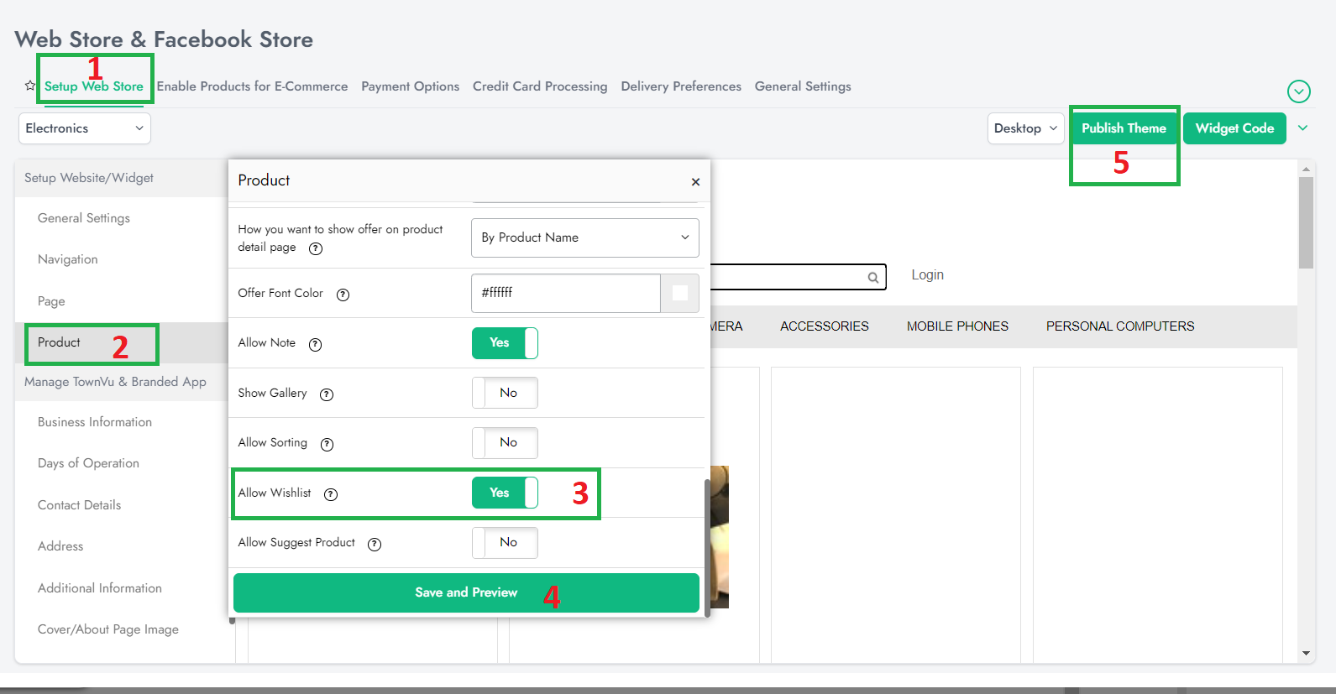Screen dimensions: 1336x694
Task: Click the green circled chevron icon
Action: tap(1298, 91)
